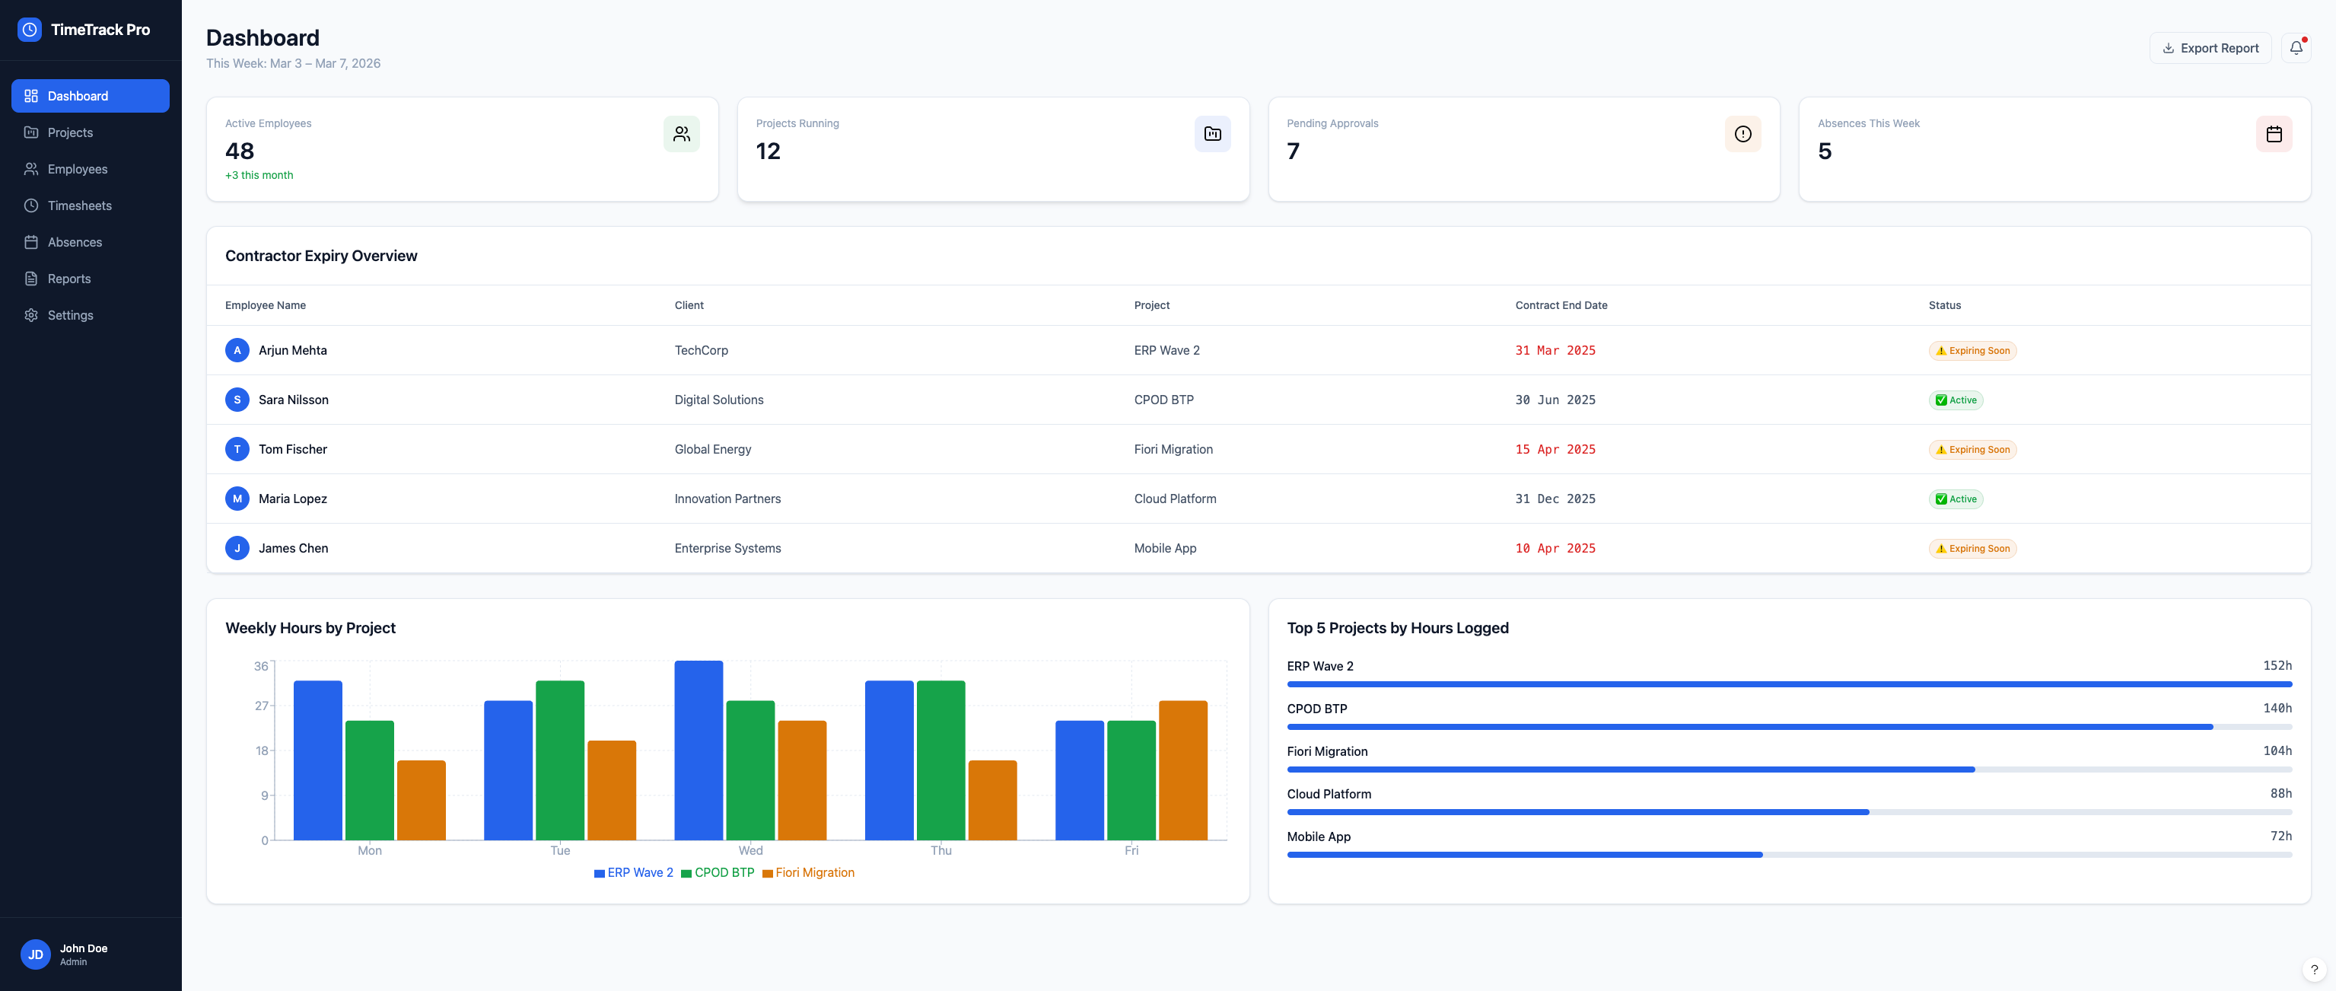The image size is (2336, 991).
Task: Open Settings via the gear icon
Action: click(30, 315)
